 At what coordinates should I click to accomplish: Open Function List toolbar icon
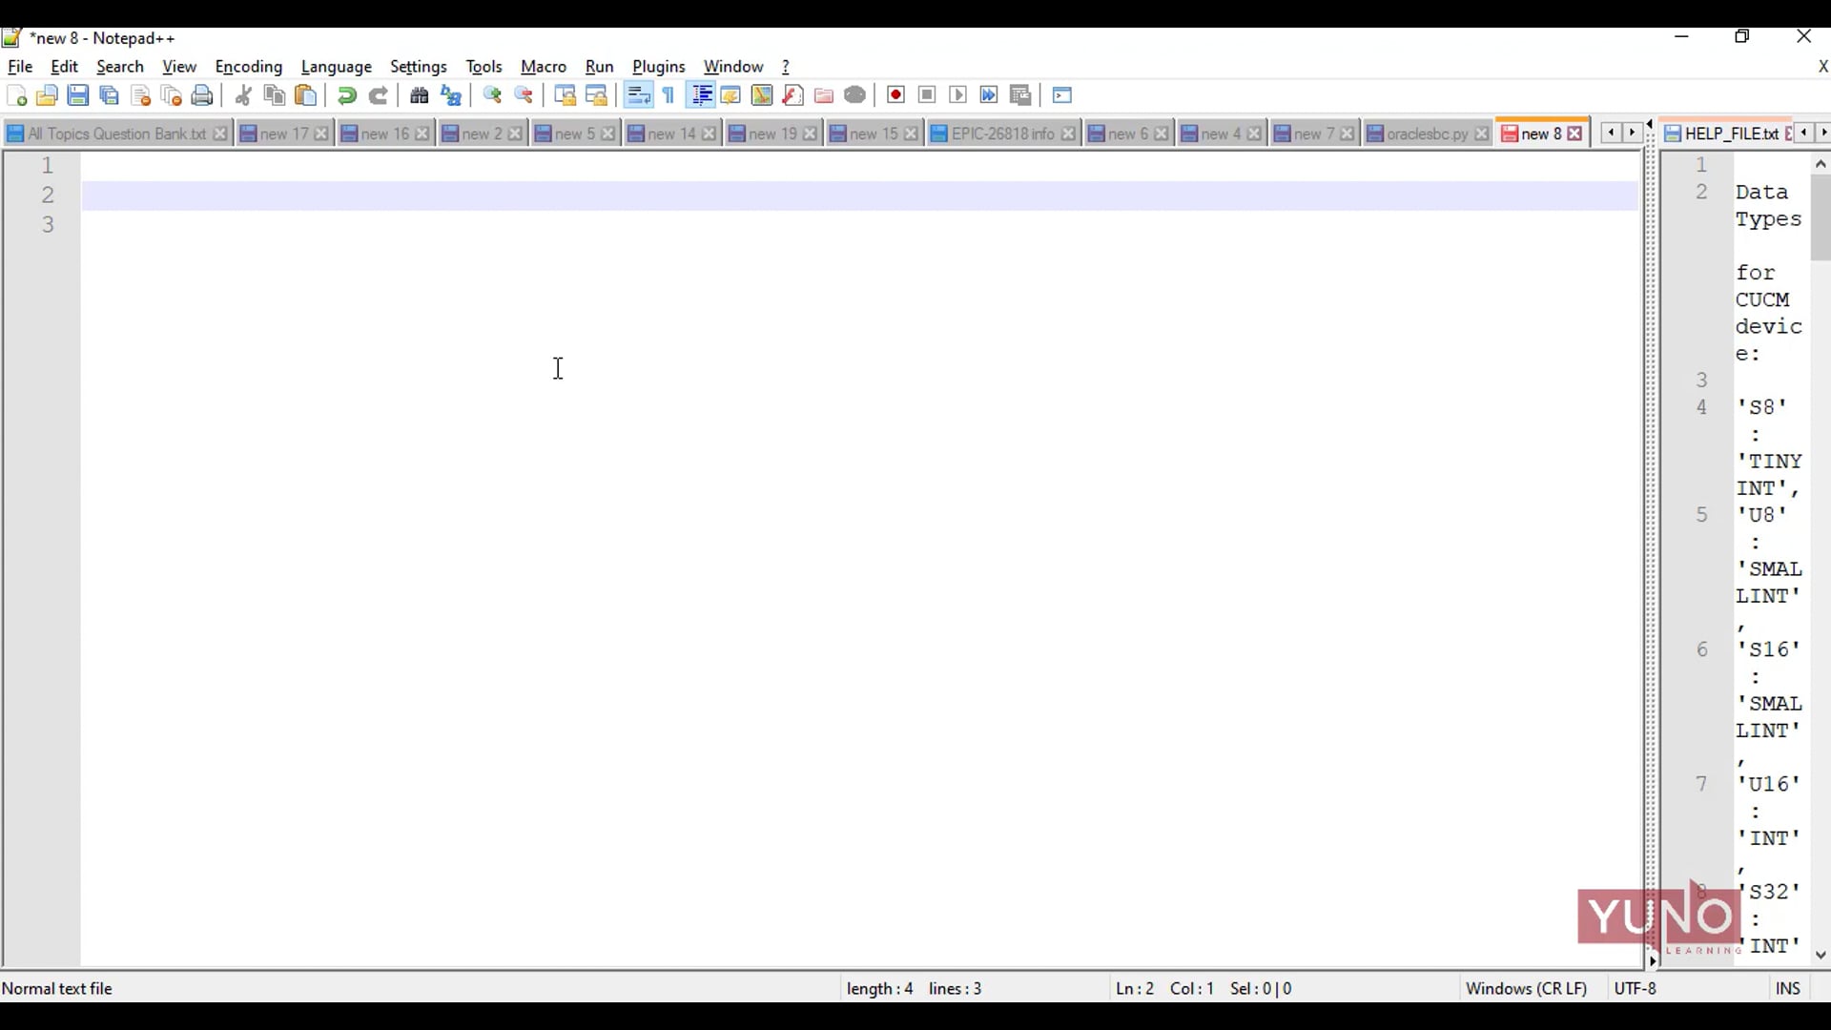point(792,95)
